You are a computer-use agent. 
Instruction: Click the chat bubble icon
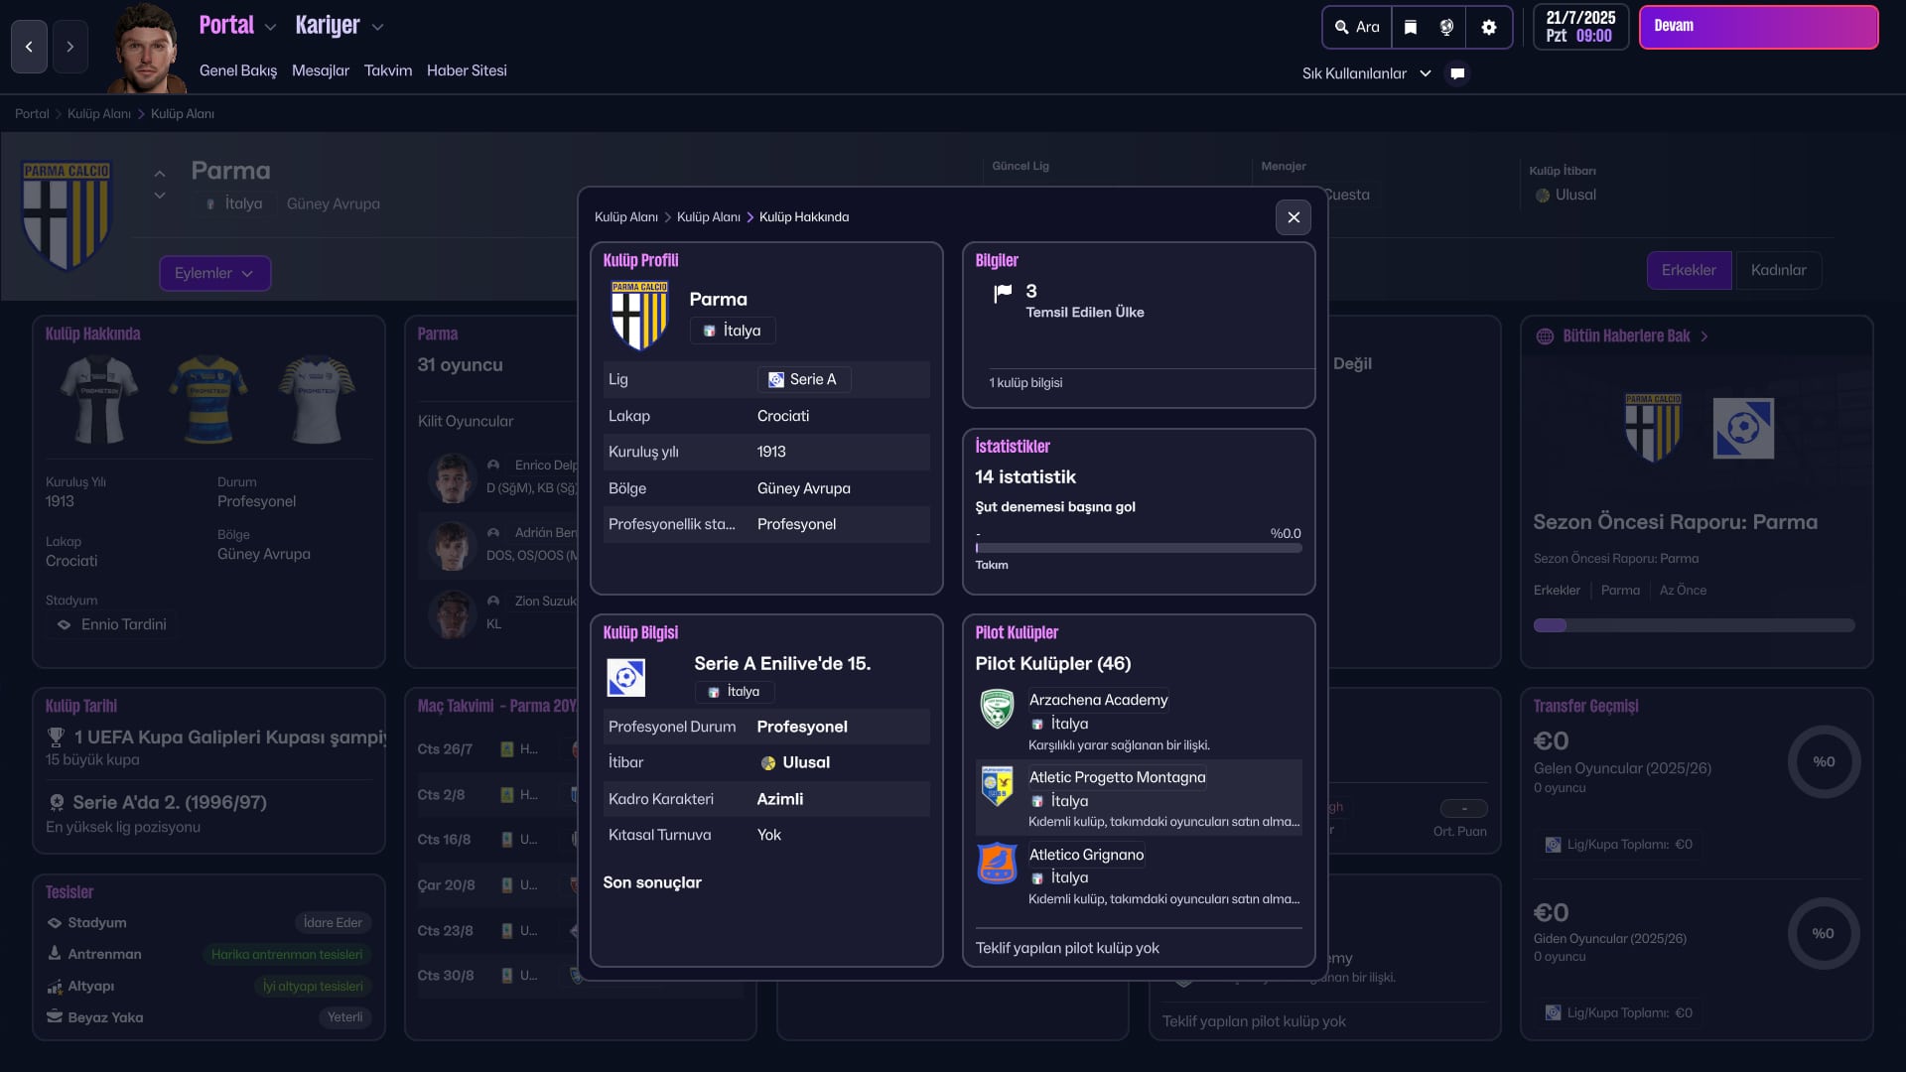point(1457,73)
